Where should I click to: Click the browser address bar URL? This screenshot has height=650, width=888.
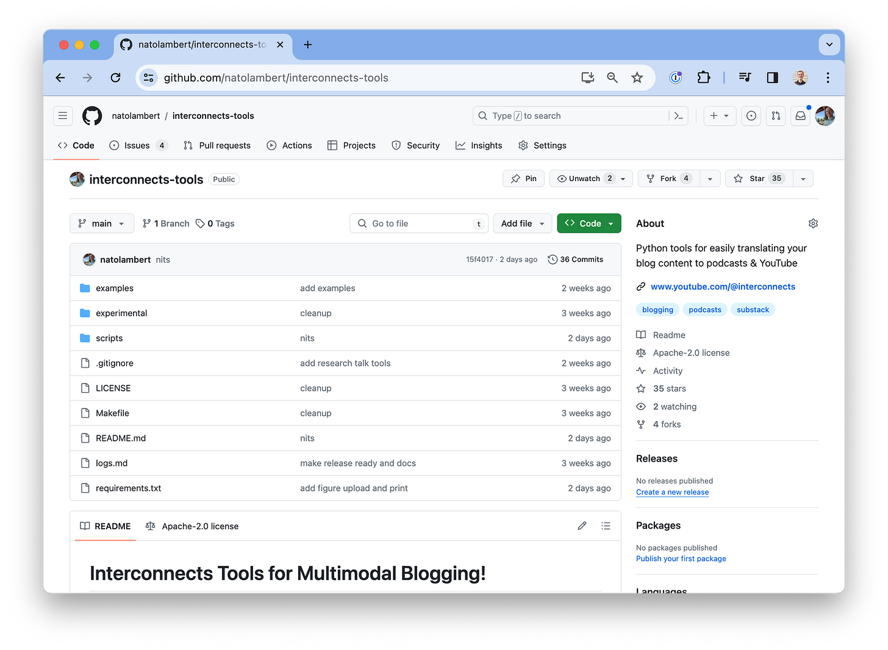[x=276, y=78]
